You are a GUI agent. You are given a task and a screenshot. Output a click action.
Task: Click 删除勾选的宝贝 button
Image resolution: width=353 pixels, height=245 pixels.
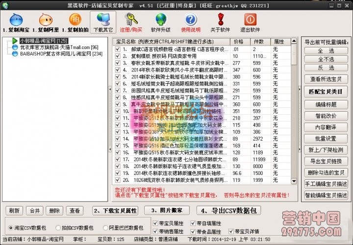point(326,172)
